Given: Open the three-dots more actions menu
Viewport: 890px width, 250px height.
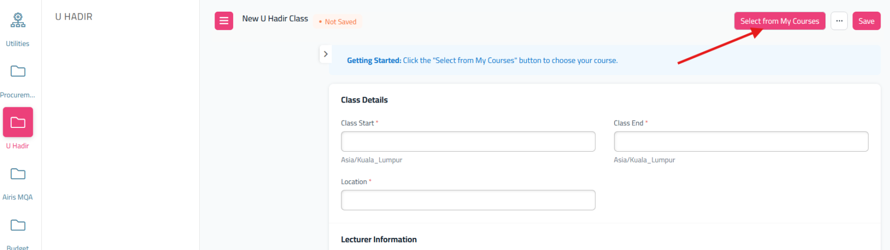Looking at the screenshot, I should [x=839, y=21].
